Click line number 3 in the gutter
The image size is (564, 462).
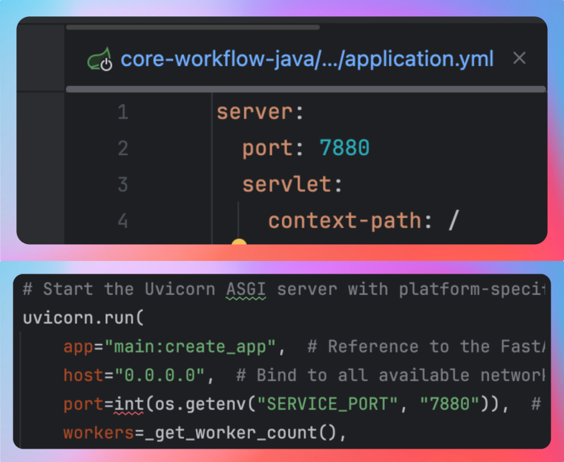pyautogui.click(x=123, y=185)
